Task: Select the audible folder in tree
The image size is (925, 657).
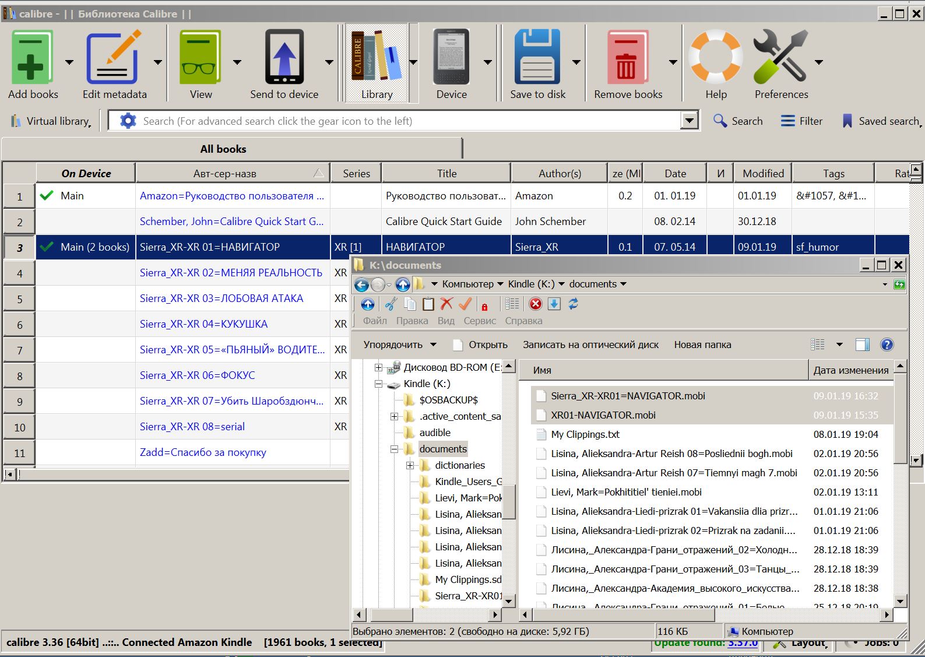Action: pyautogui.click(x=435, y=433)
